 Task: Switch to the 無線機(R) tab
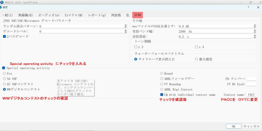(x=26, y=15)
